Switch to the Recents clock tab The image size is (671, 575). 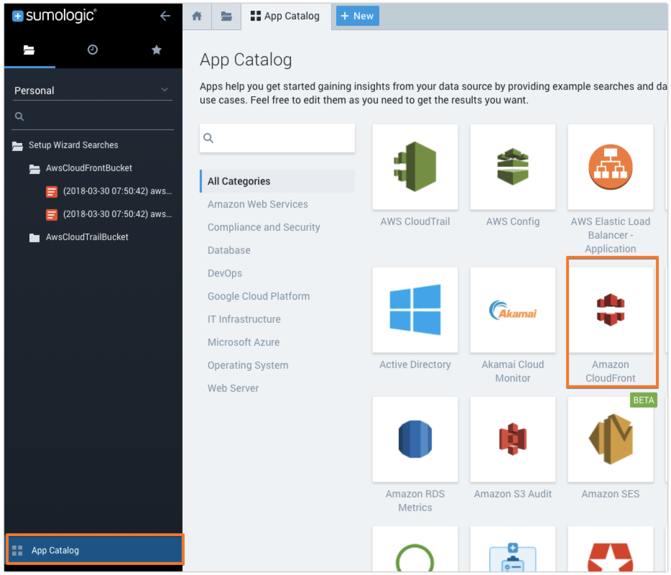(92, 50)
